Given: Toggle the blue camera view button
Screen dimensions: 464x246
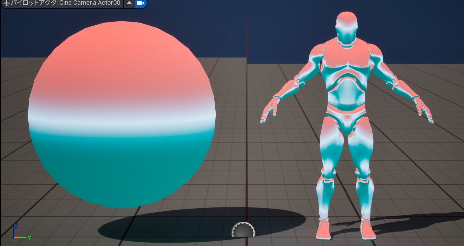Looking at the screenshot, I should click(141, 3).
